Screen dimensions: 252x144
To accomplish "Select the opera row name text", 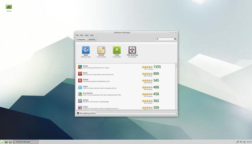I will coord(85,73).
